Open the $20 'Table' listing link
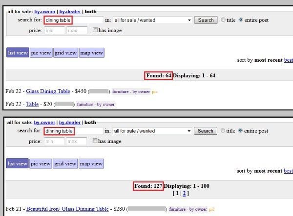This screenshot has height=216, width=293. pos(32,104)
